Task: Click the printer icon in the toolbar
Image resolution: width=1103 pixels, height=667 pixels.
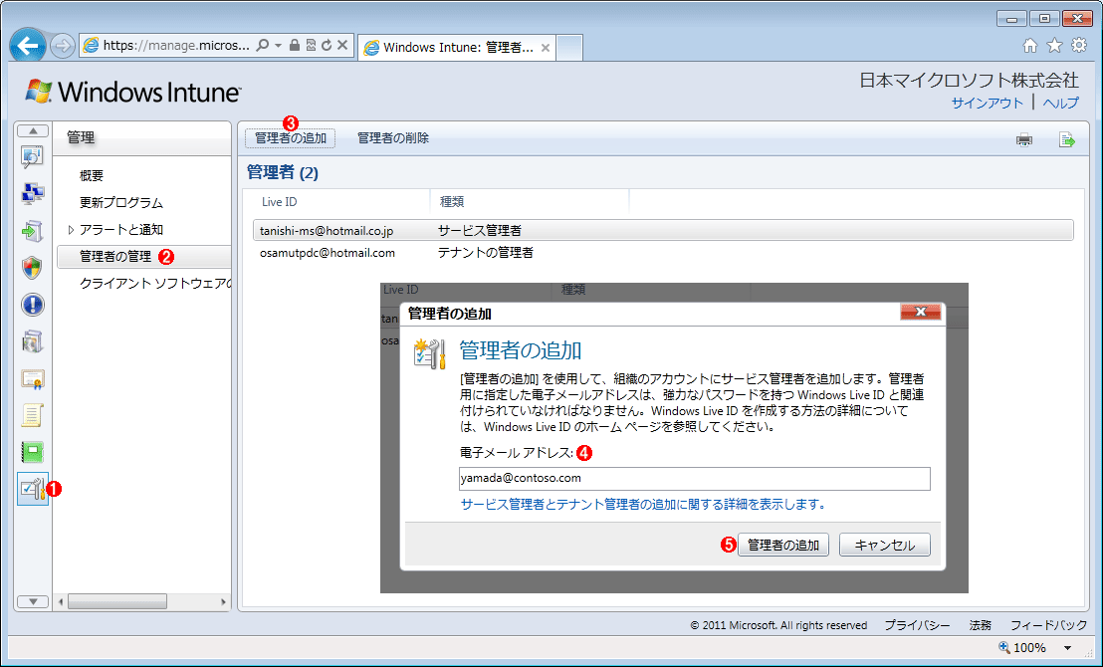Action: (1024, 139)
